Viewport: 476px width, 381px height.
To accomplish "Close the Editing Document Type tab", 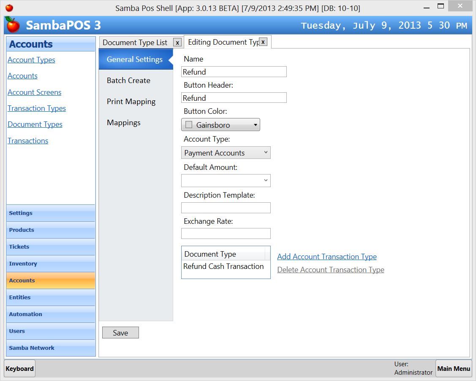I will pyautogui.click(x=263, y=42).
